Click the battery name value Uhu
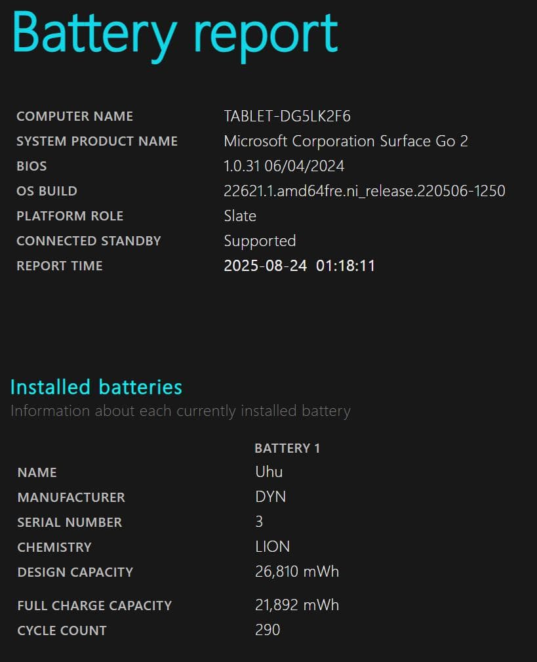This screenshot has width=537, height=662. click(x=269, y=472)
